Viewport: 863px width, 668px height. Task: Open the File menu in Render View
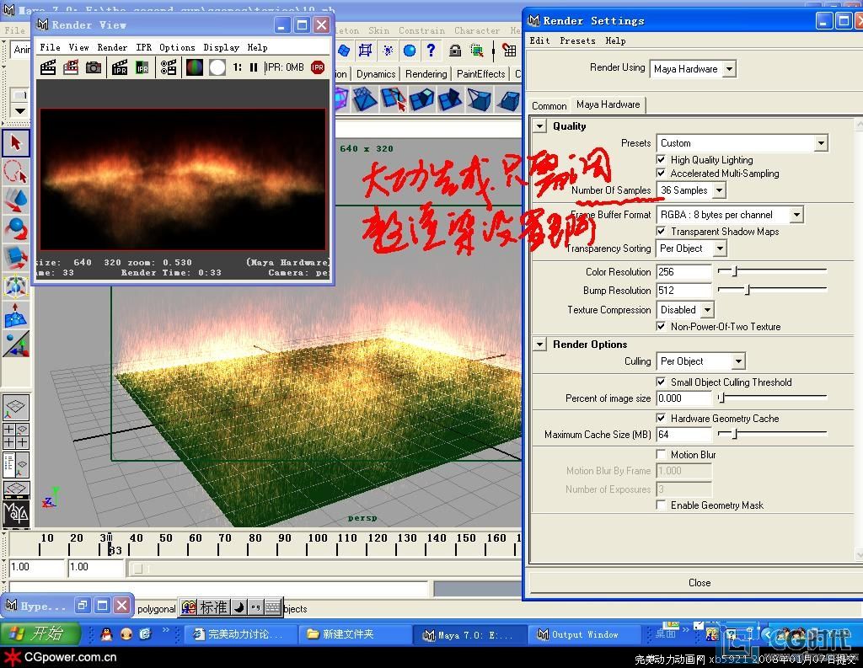tap(50, 47)
